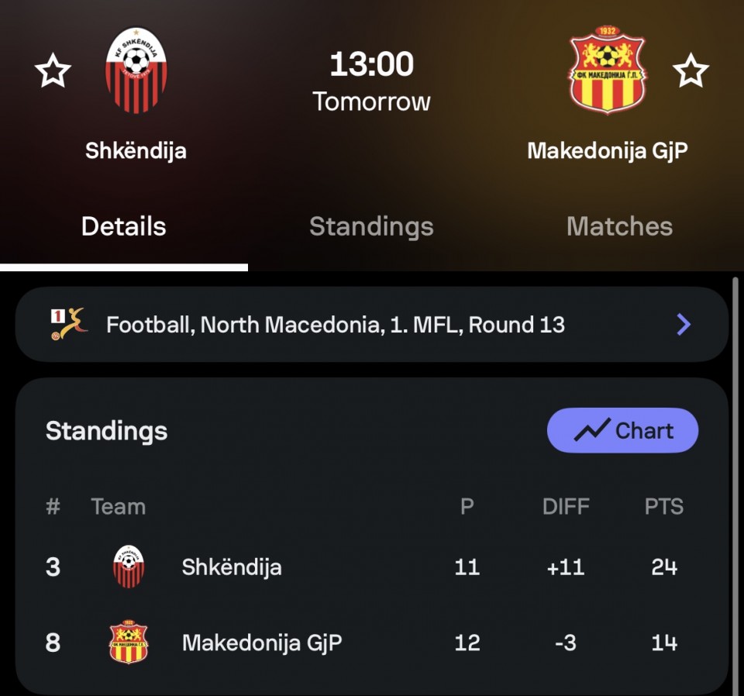Switch to the Matches tab
The width and height of the screenshot is (744, 696).
click(x=619, y=226)
